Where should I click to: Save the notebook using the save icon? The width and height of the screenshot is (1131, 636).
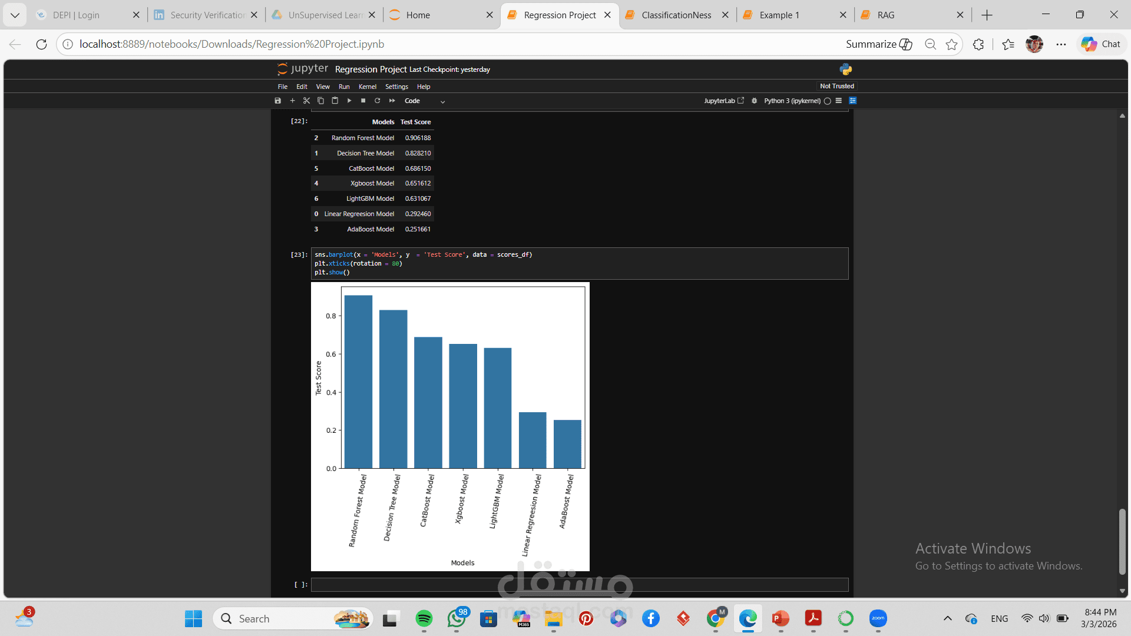coord(277,101)
